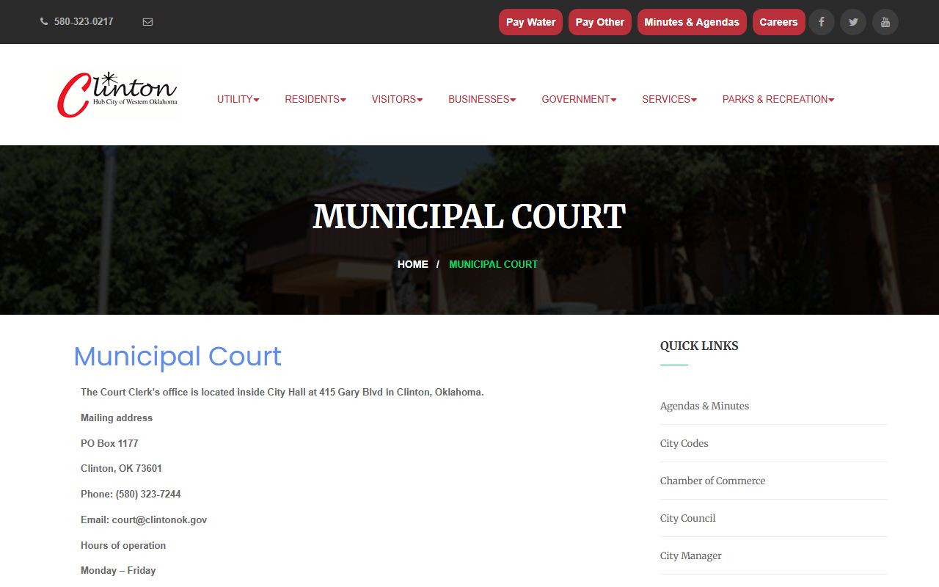Screen dimensions: 939x587
Task: Click the Quick Links heading
Action: (x=699, y=346)
